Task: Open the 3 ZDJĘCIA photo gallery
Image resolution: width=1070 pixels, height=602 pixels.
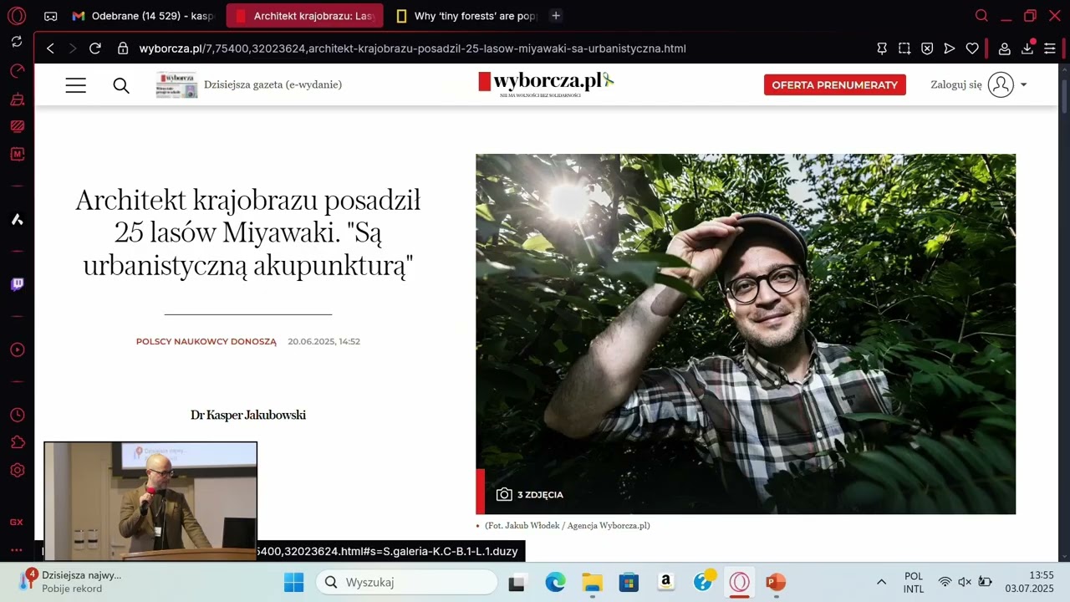Action: 530,494
